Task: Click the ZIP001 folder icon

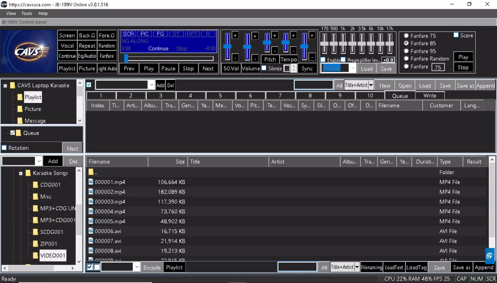Action: (x=35, y=244)
